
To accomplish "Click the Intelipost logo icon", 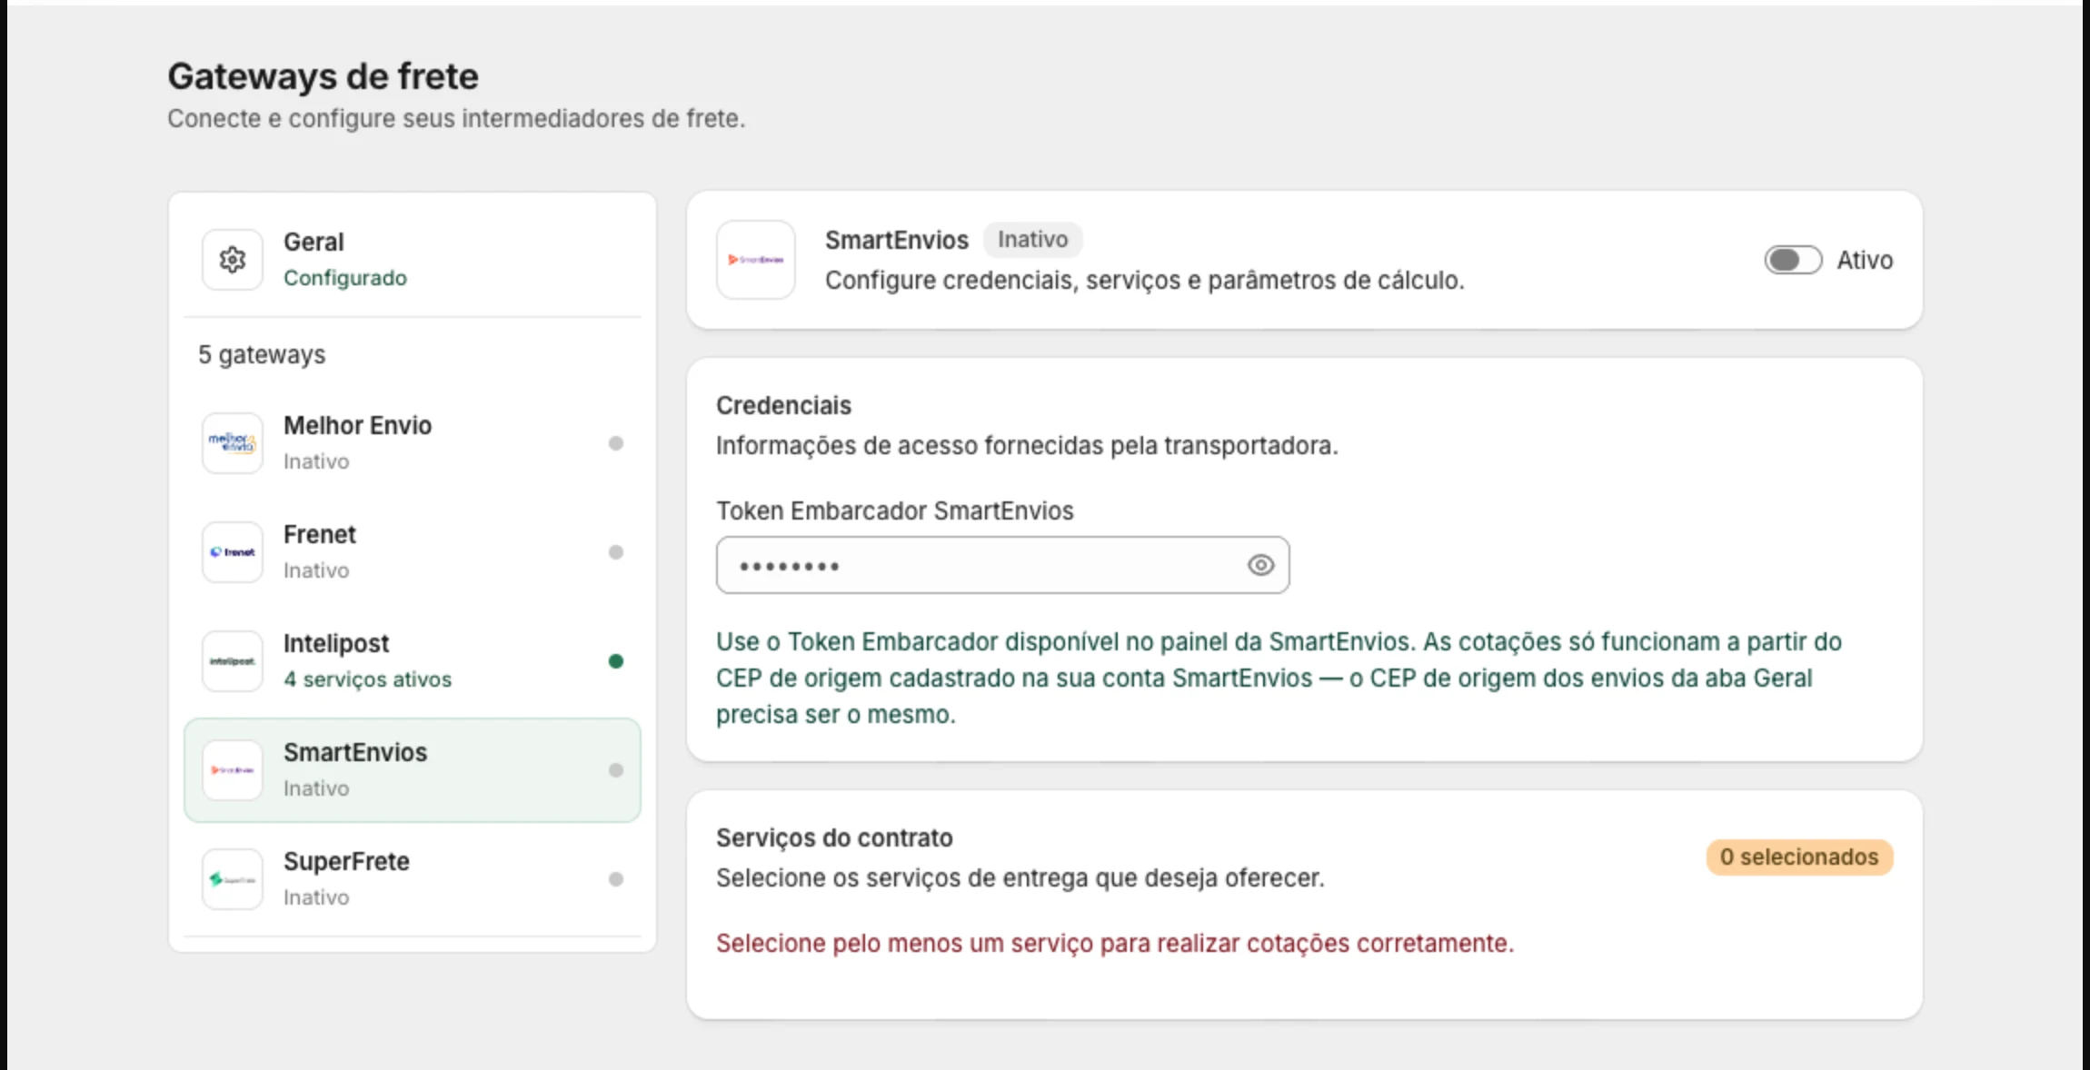I will [x=233, y=661].
